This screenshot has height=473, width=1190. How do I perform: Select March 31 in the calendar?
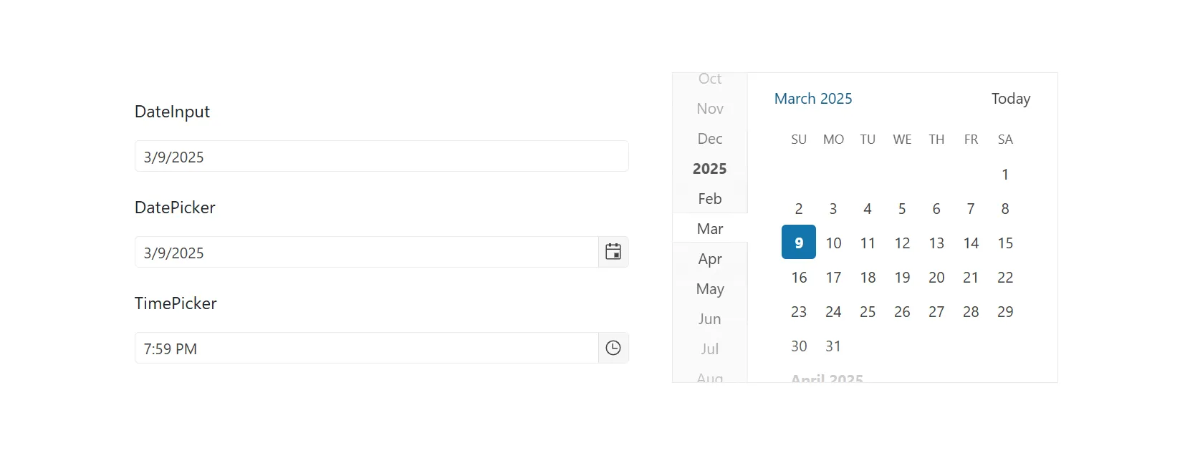832,346
